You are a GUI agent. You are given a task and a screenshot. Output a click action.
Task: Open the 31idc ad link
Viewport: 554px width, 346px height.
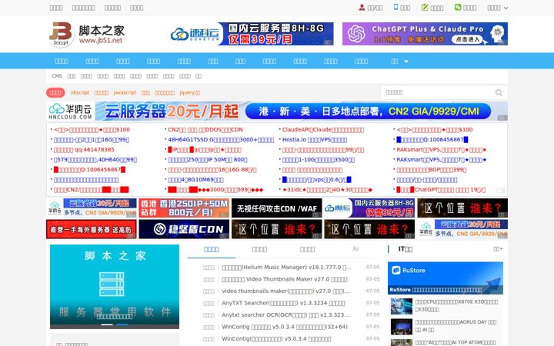327,190
